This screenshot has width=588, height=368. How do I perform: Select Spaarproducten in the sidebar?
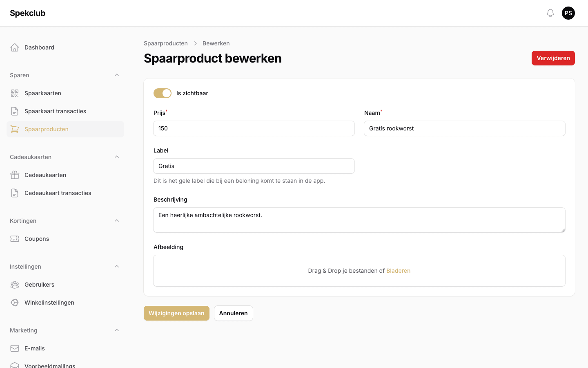(x=65, y=129)
